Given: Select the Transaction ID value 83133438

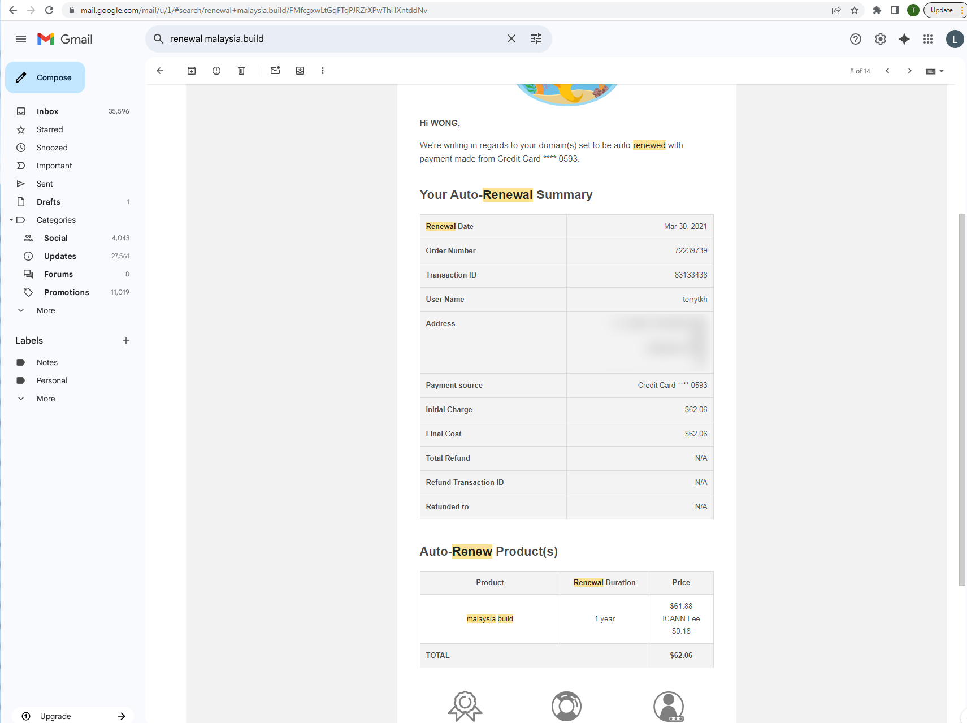Looking at the screenshot, I should point(691,275).
